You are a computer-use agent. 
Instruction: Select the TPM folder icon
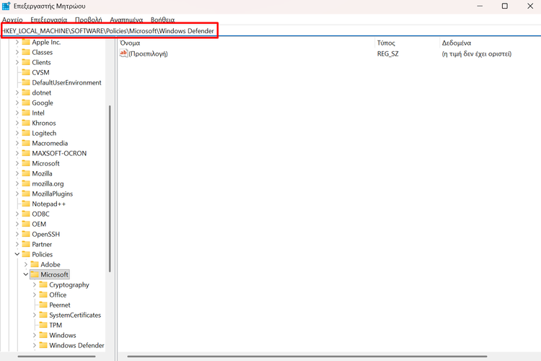pyautogui.click(x=43, y=326)
